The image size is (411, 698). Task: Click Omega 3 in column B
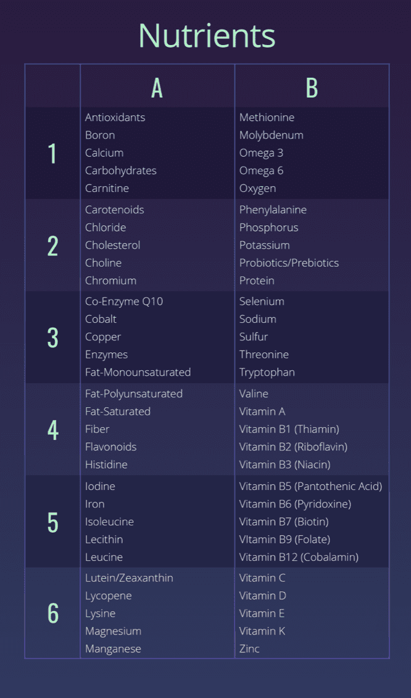(x=262, y=153)
